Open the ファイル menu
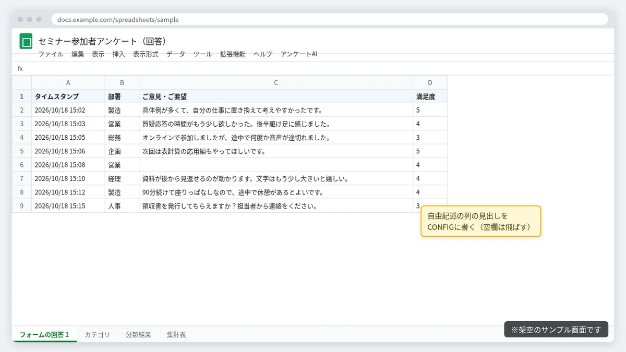 (51, 54)
